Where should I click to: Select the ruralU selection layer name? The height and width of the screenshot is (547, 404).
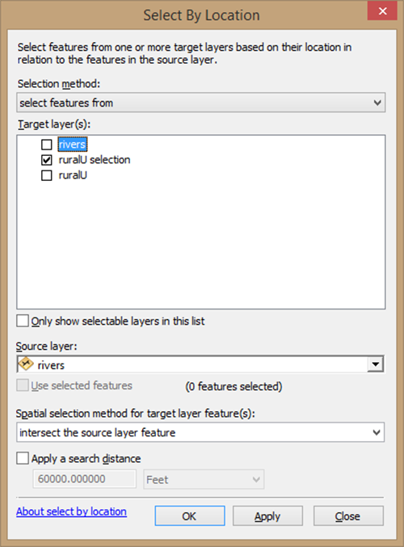tap(95, 160)
